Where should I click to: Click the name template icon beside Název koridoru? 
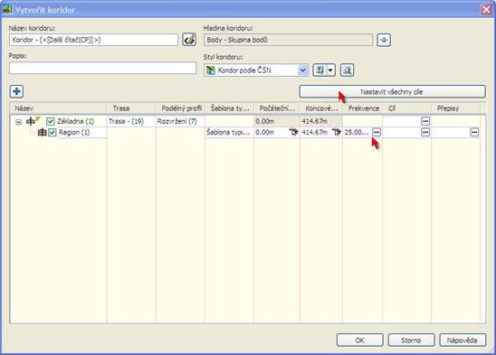[x=189, y=40]
